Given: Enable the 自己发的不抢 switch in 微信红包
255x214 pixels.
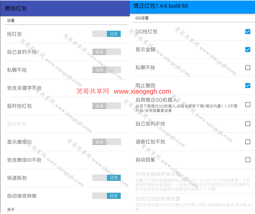Looking at the screenshot, I should (107, 52).
